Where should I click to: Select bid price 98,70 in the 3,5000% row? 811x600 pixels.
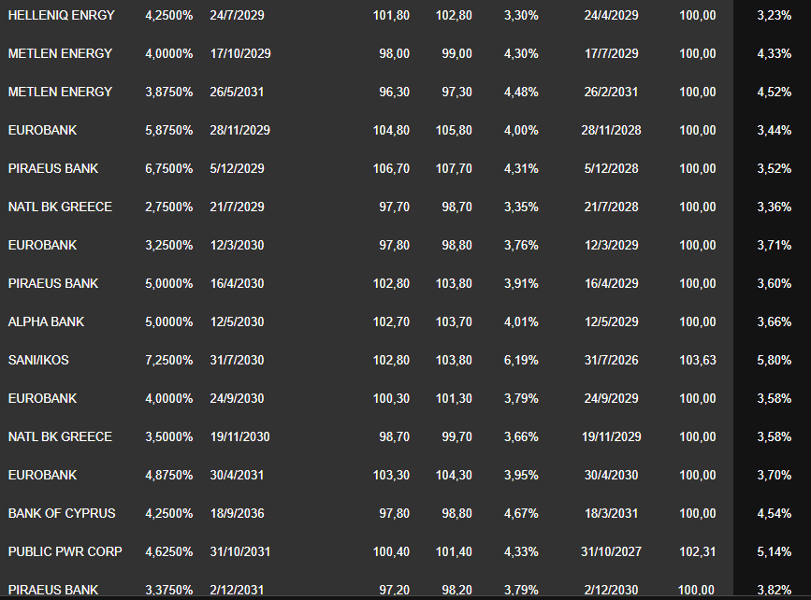pyautogui.click(x=394, y=436)
